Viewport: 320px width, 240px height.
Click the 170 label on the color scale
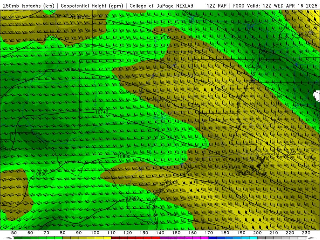(x=209, y=233)
